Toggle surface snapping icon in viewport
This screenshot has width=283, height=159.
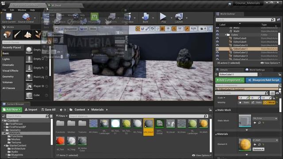click(x=157, y=29)
